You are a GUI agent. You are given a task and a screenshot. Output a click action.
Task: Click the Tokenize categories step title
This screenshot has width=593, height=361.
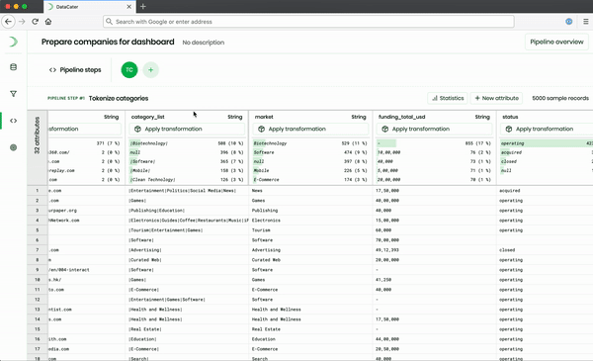click(x=119, y=98)
